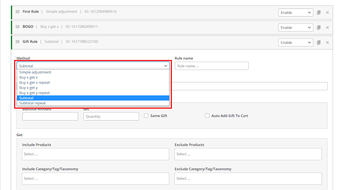Image resolution: width=342 pixels, height=190 pixels.
Task: Duplicate the First Rule with copy icon
Action: [x=319, y=12]
